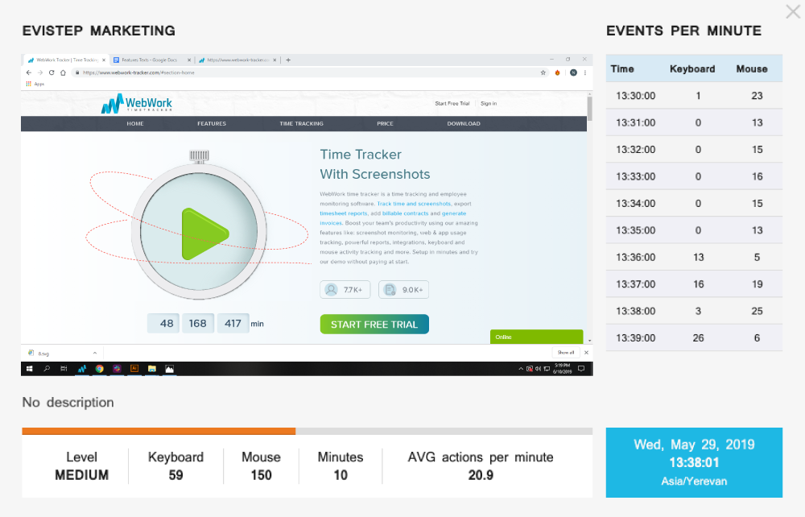Click the Start Free Trial header link

point(452,104)
